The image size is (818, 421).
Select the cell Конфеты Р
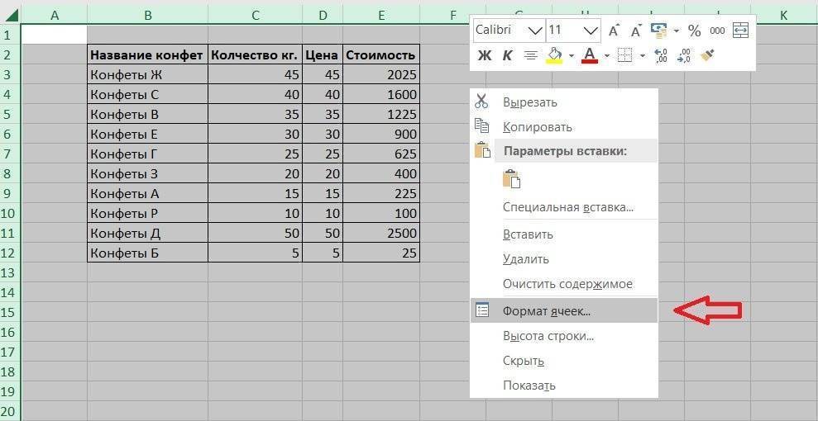[x=147, y=213]
